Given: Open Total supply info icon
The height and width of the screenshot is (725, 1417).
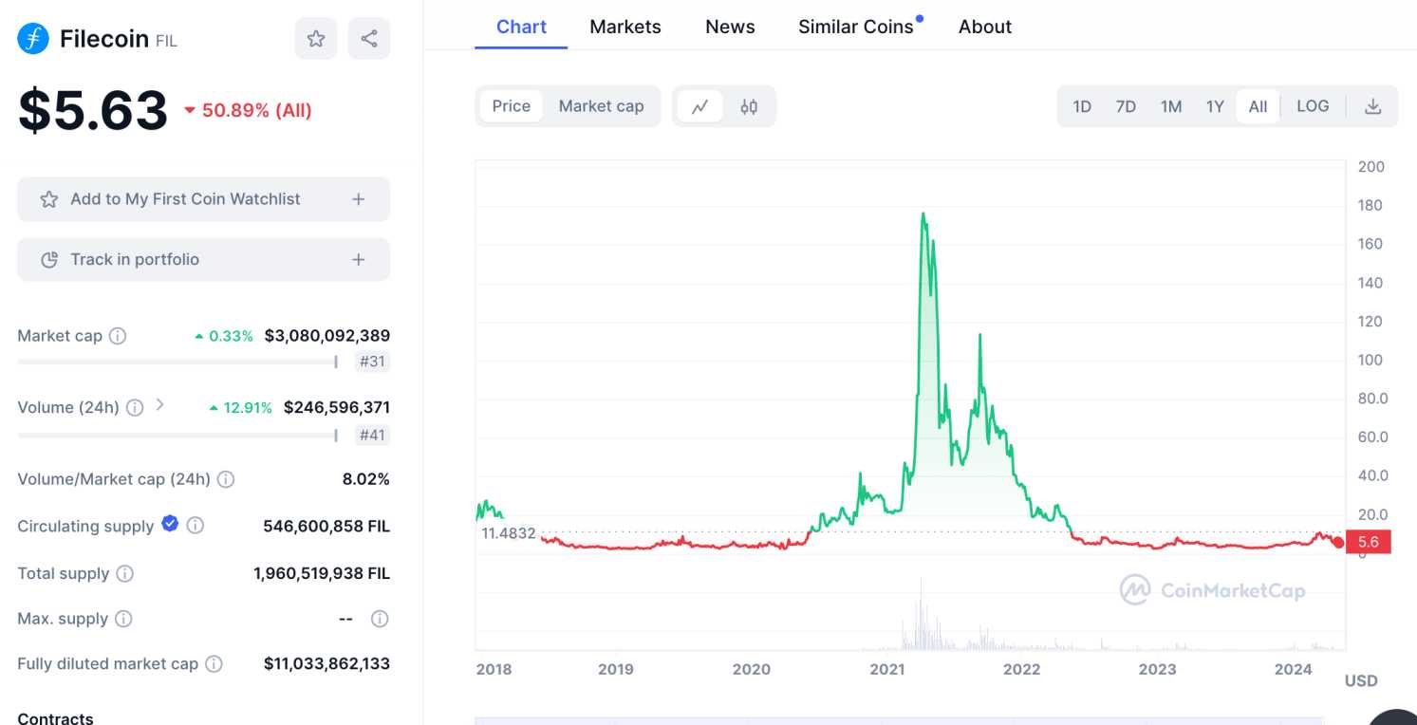Looking at the screenshot, I should click(124, 573).
